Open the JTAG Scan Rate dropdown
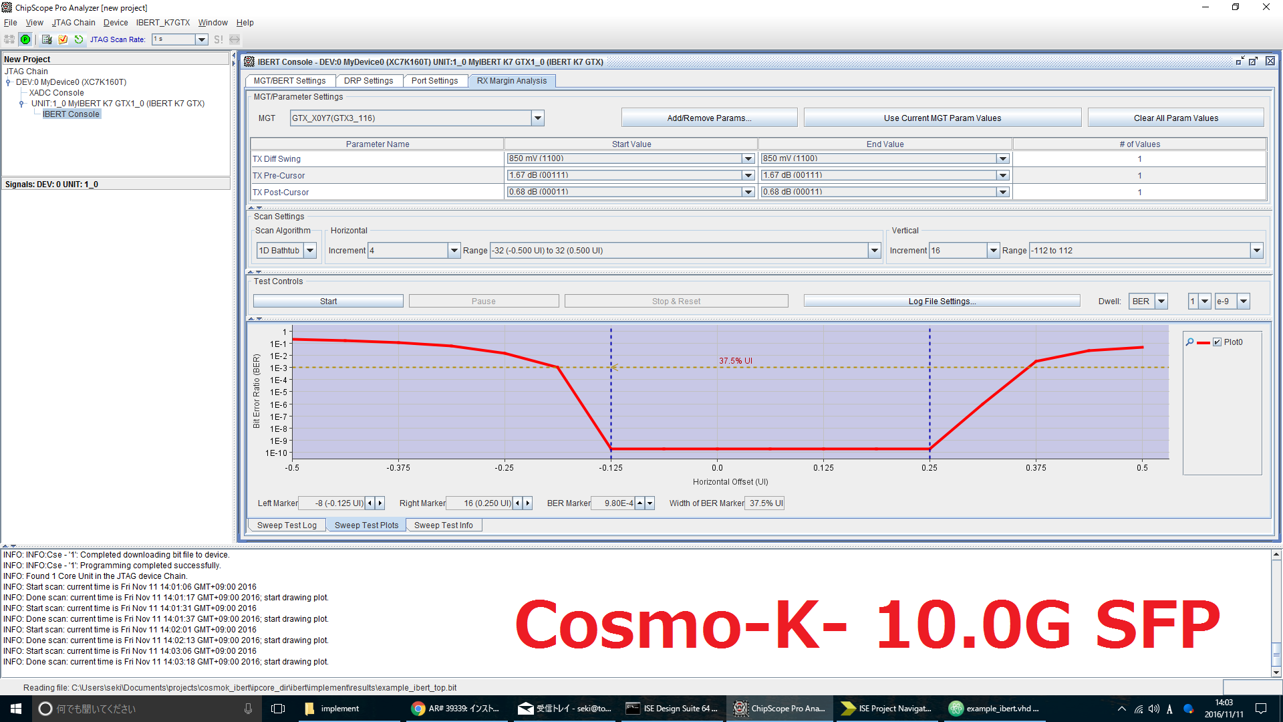Viewport: 1283px width, 722px height. click(x=201, y=39)
